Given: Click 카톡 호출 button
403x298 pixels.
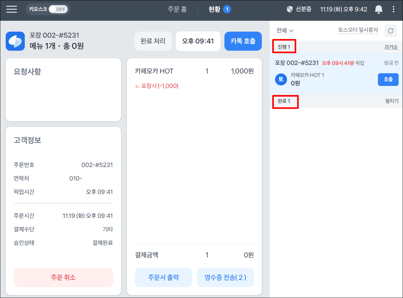Looking at the screenshot, I should tap(243, 41).
